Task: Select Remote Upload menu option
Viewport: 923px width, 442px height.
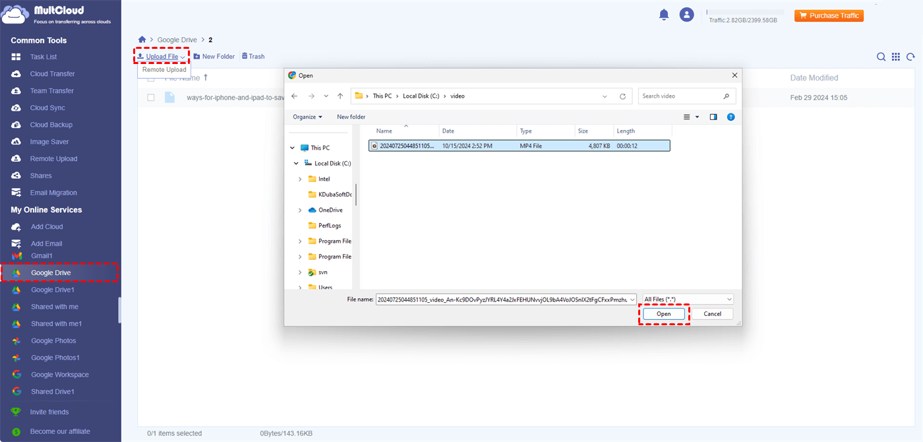Action: pos(164,70)
